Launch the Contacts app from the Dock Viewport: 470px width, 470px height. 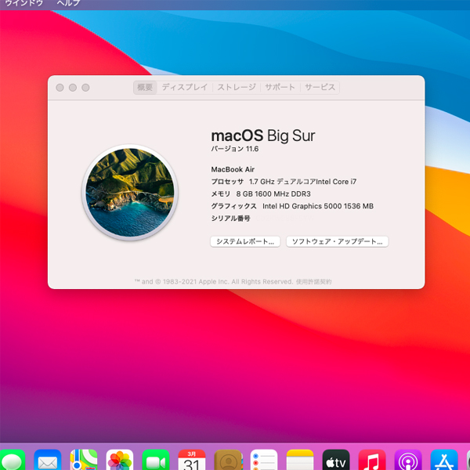228,461
